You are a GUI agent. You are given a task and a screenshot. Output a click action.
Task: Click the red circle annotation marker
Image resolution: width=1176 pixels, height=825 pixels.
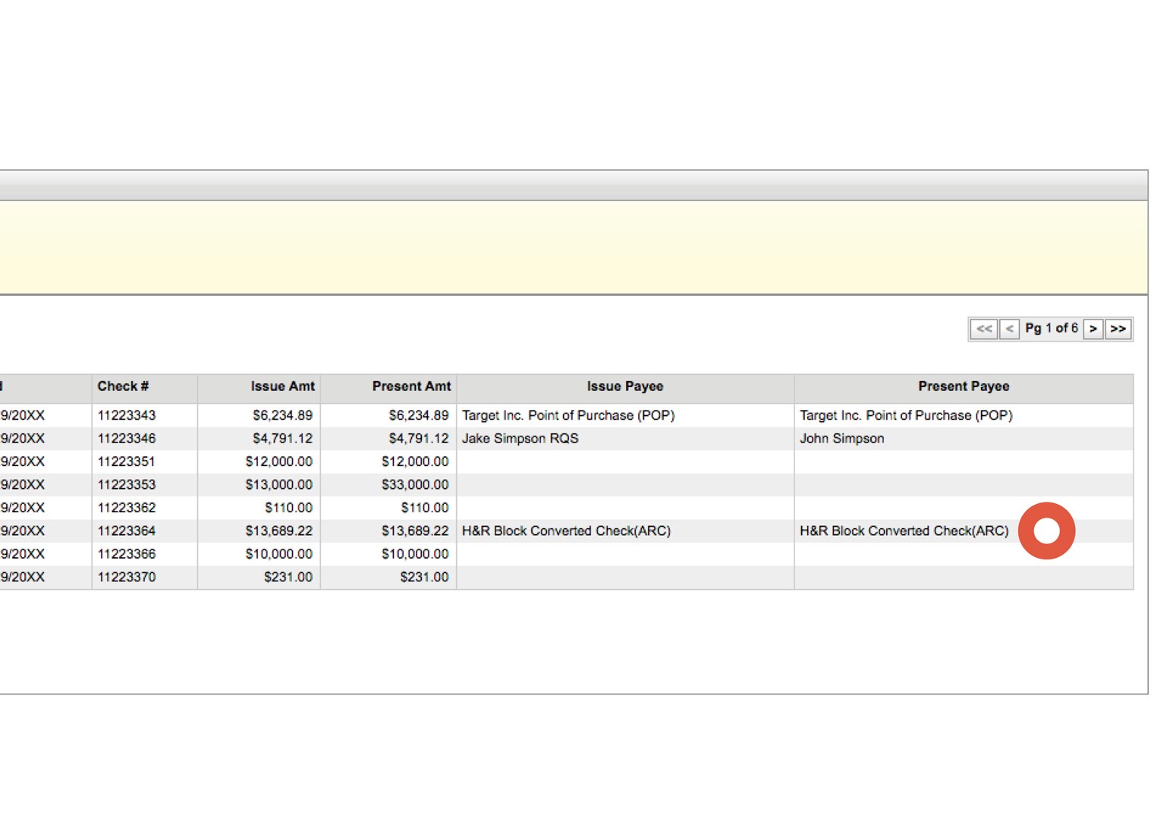[1047, 531]
